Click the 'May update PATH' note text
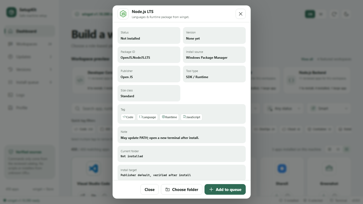Viewport: 363px width, 204px height. [160, 138]
